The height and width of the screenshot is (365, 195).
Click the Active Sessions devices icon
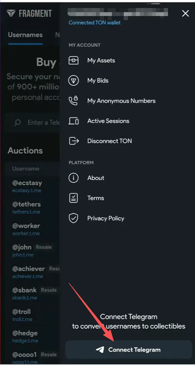73,121
